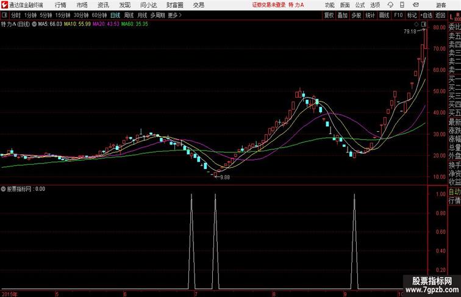The width and height of the screenshot is (461, 297).
Task: Click the MA60: 35.35 label
Action: 135,24
